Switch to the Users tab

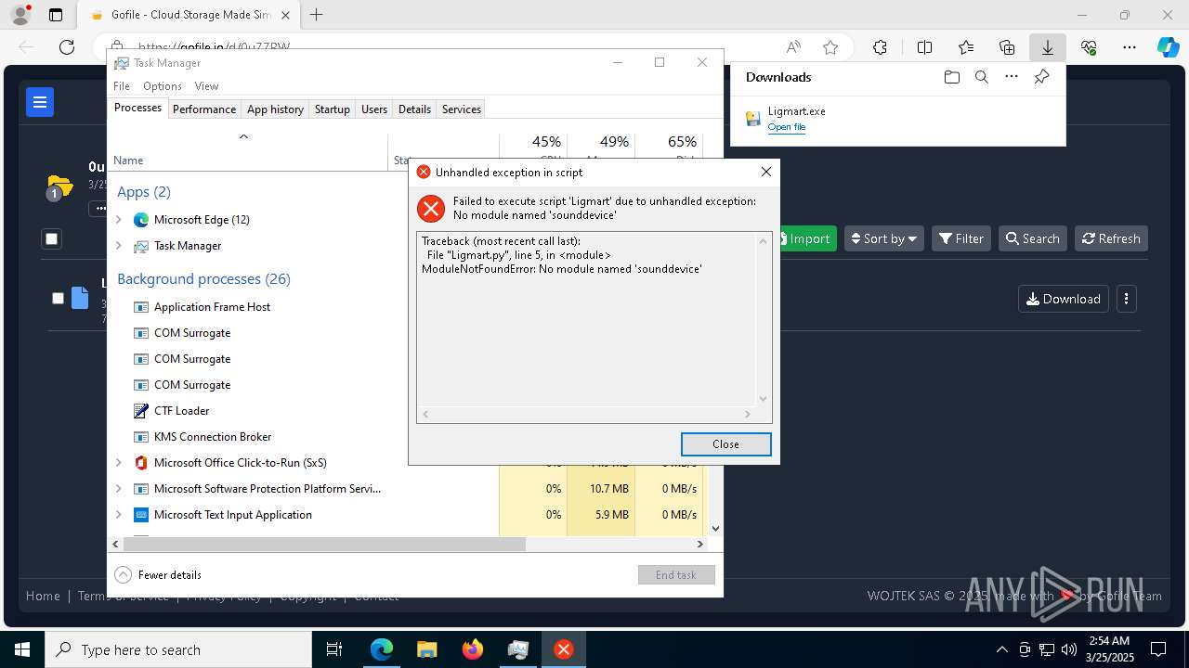click(374, 109)
